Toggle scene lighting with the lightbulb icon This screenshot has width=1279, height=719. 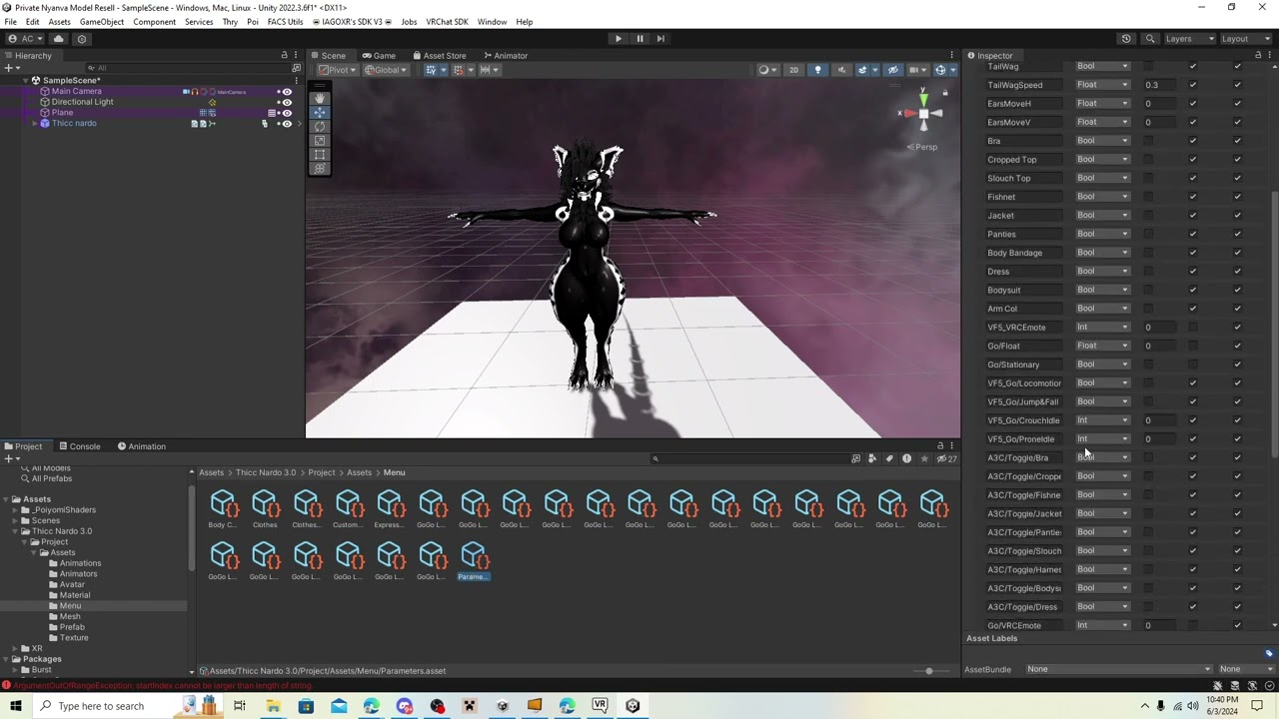pos(817,70)
